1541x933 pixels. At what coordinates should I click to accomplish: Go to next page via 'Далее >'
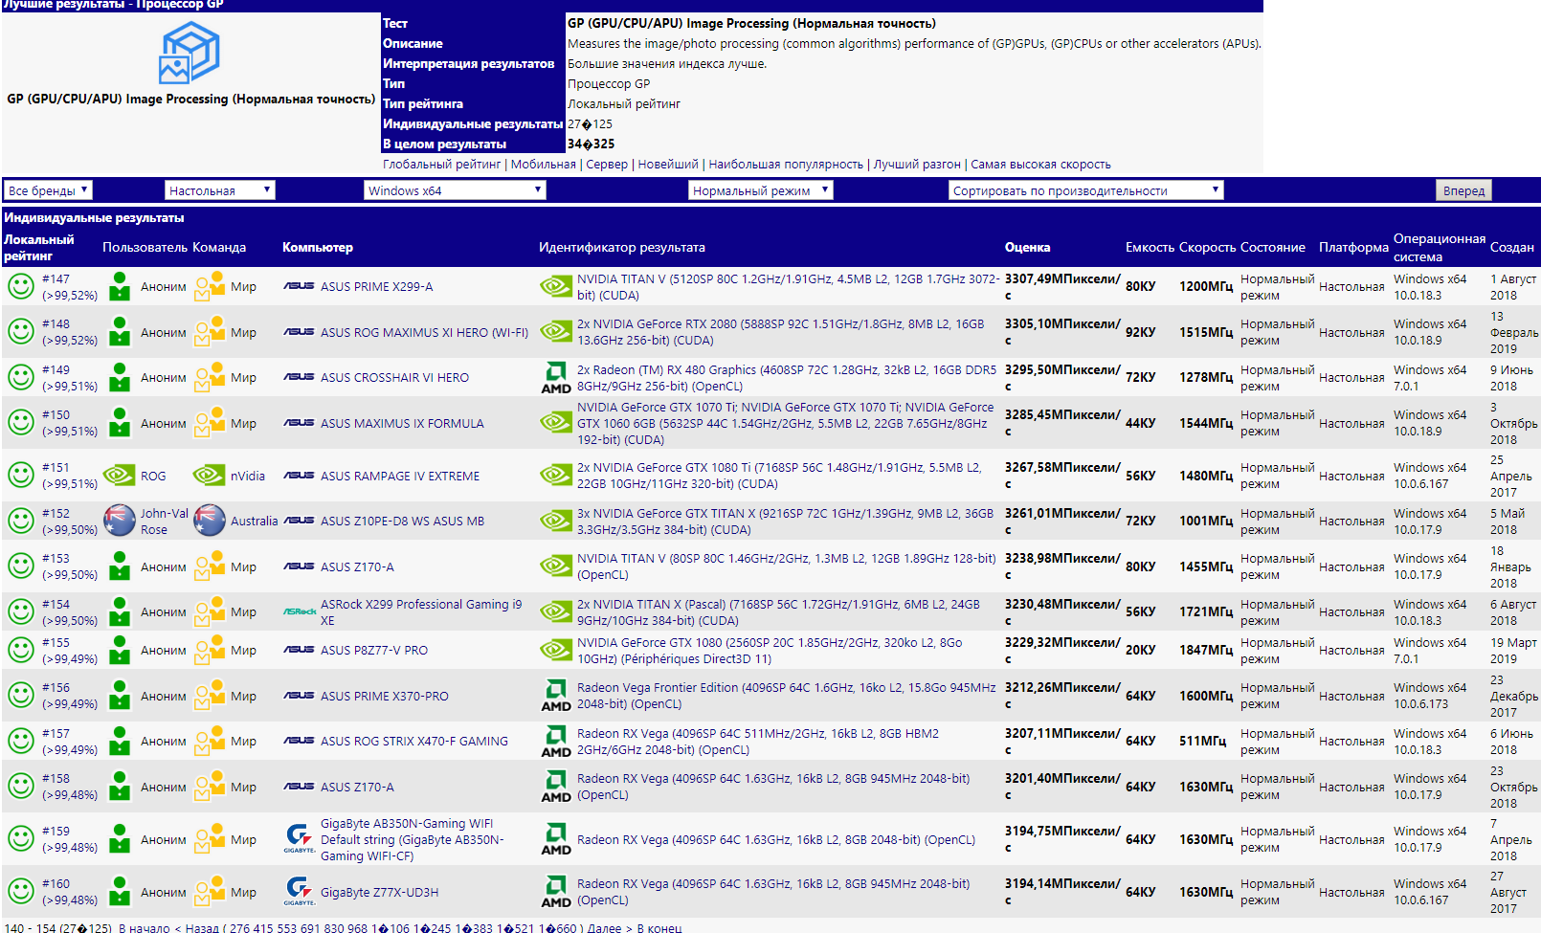(609, 927)
